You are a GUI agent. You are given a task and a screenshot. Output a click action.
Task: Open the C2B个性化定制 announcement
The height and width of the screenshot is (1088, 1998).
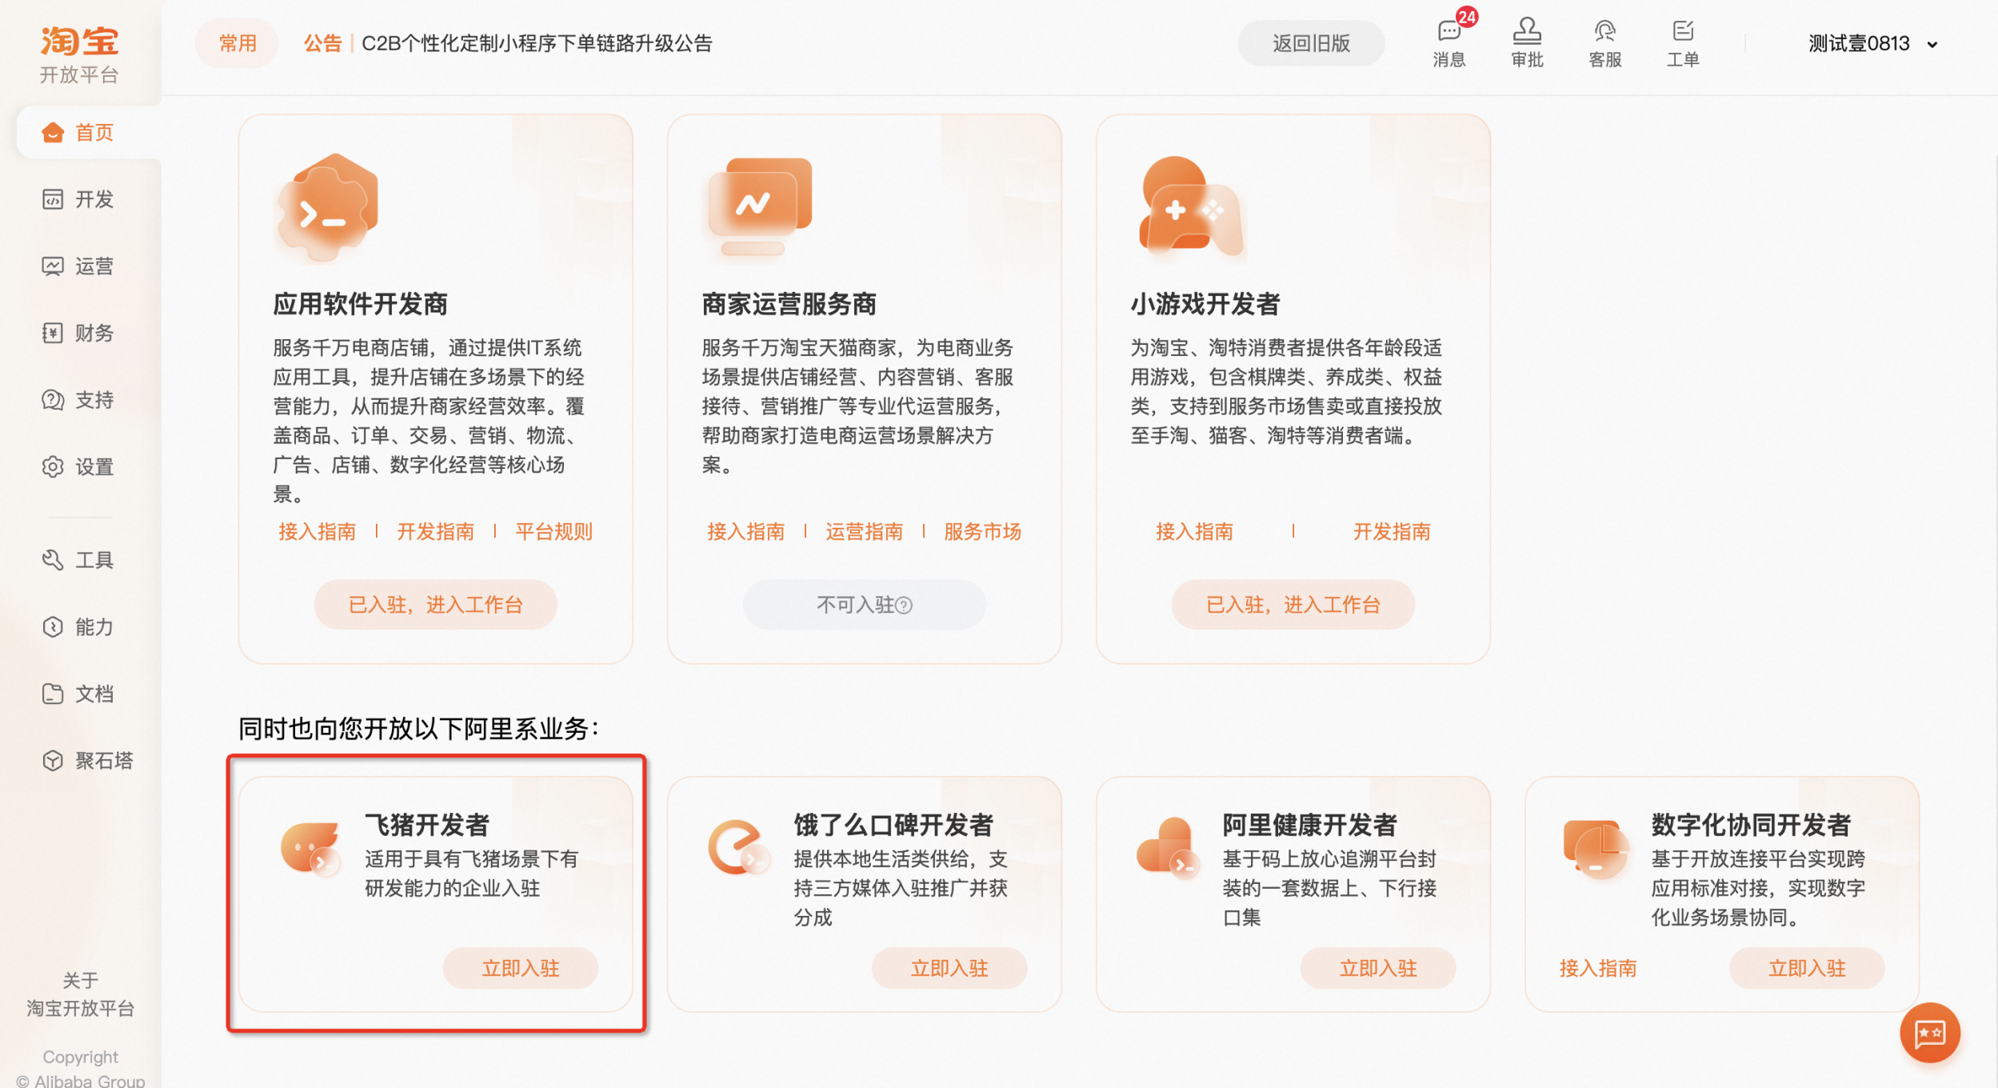click(536, 43)
